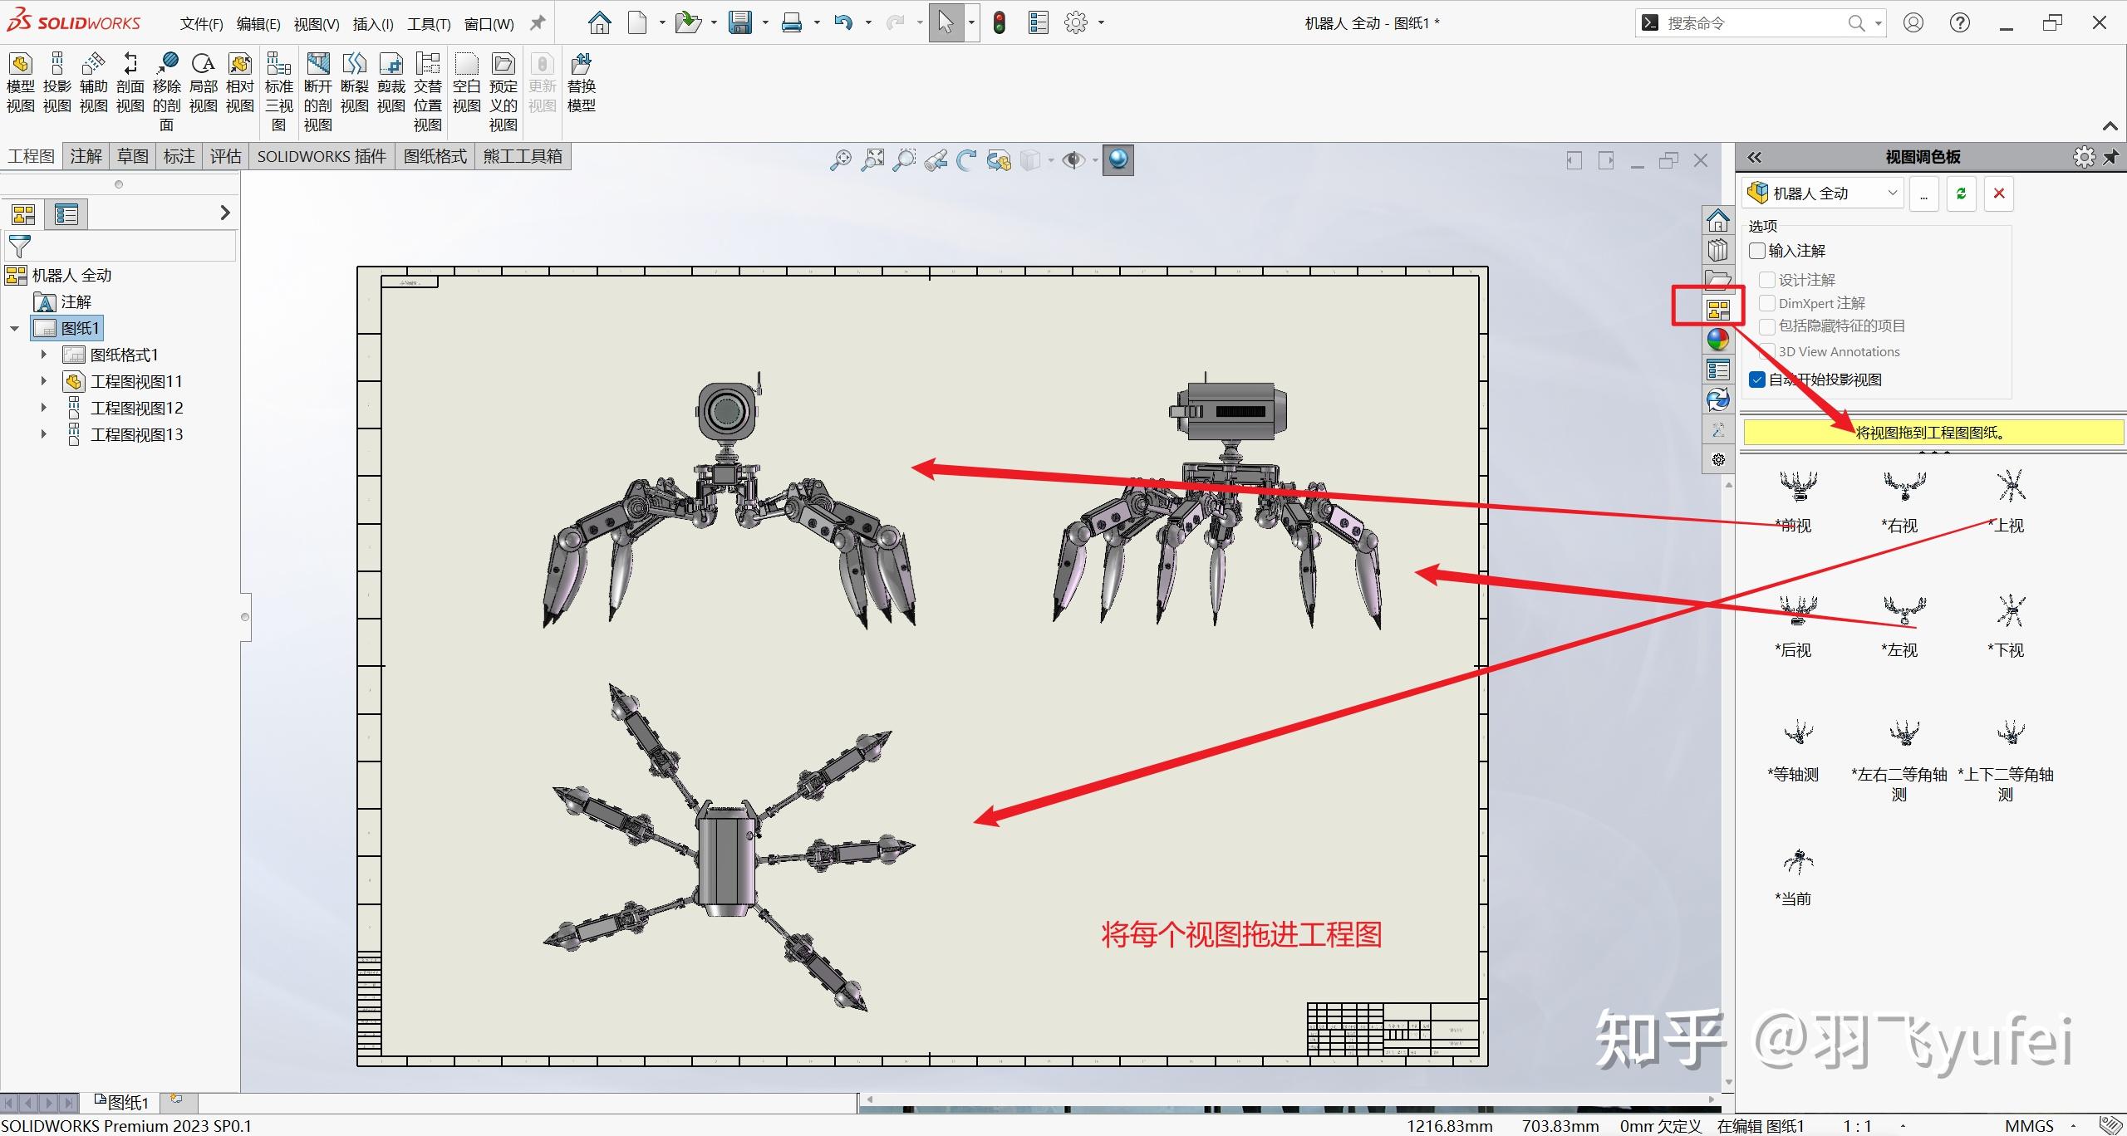Select the 图纸1 sheet tab at bottom
2127x1136 pixels.
tap(122, 1102)
